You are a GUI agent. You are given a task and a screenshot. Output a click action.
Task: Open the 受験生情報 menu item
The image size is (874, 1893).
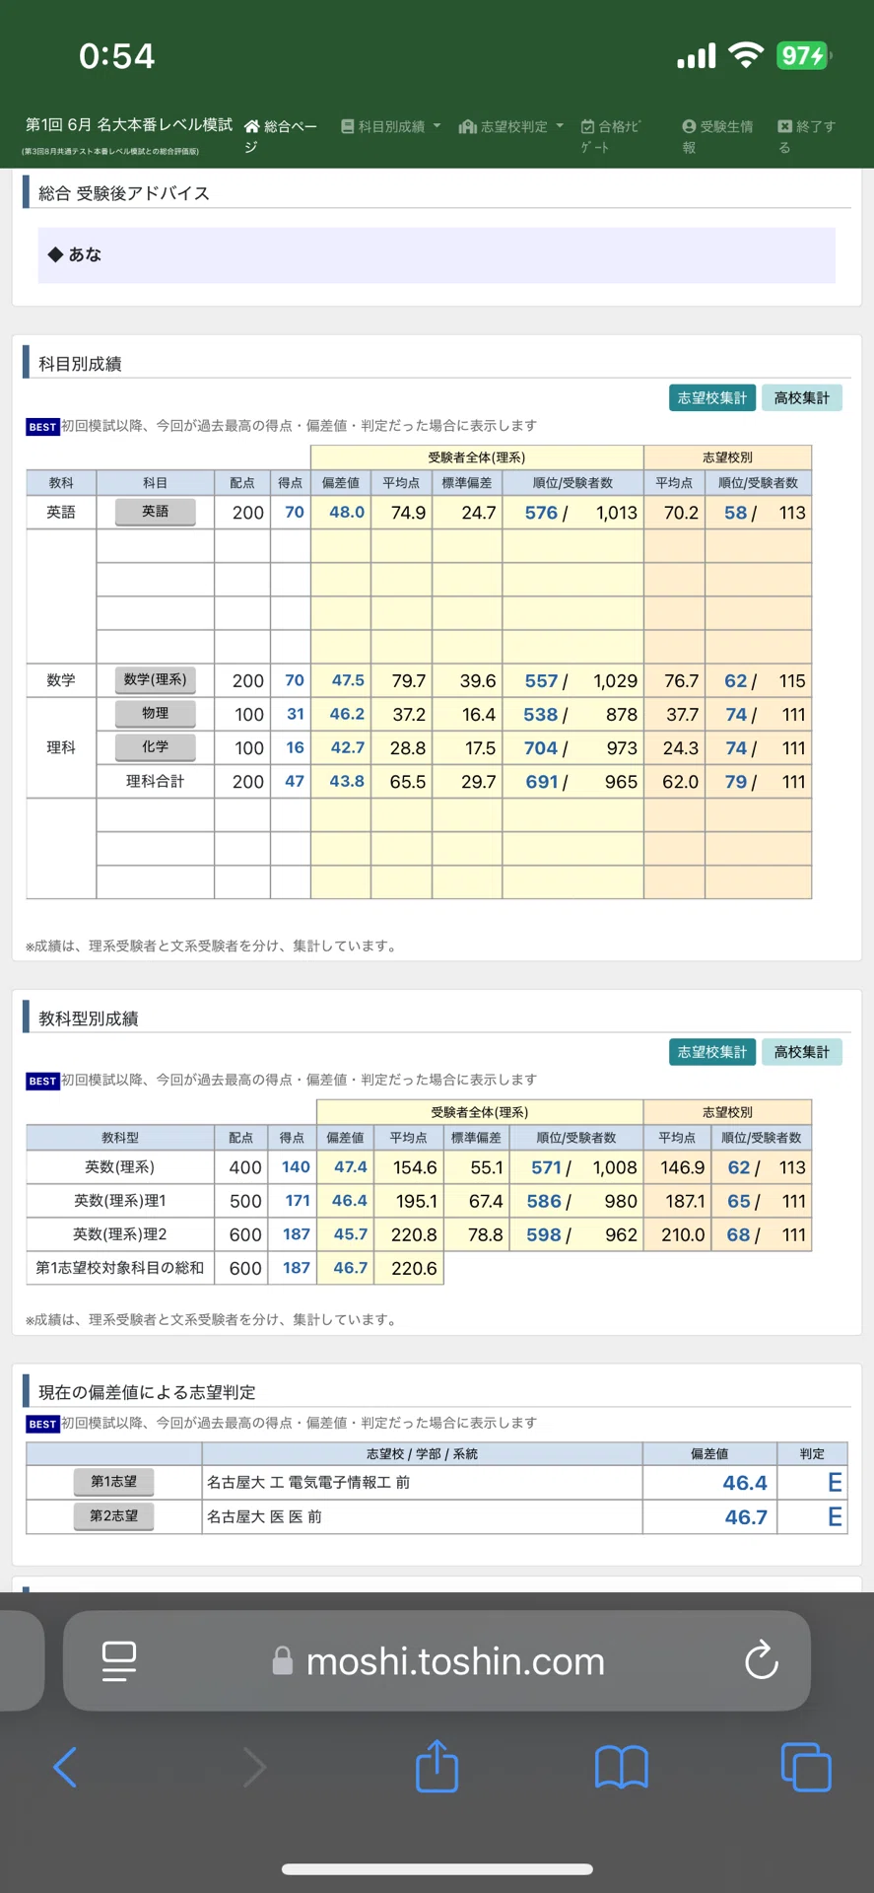click(717, 136)
